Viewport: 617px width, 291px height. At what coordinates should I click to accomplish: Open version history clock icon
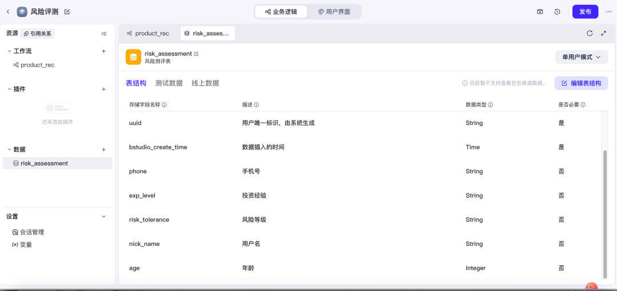click(x=557, y=12)
